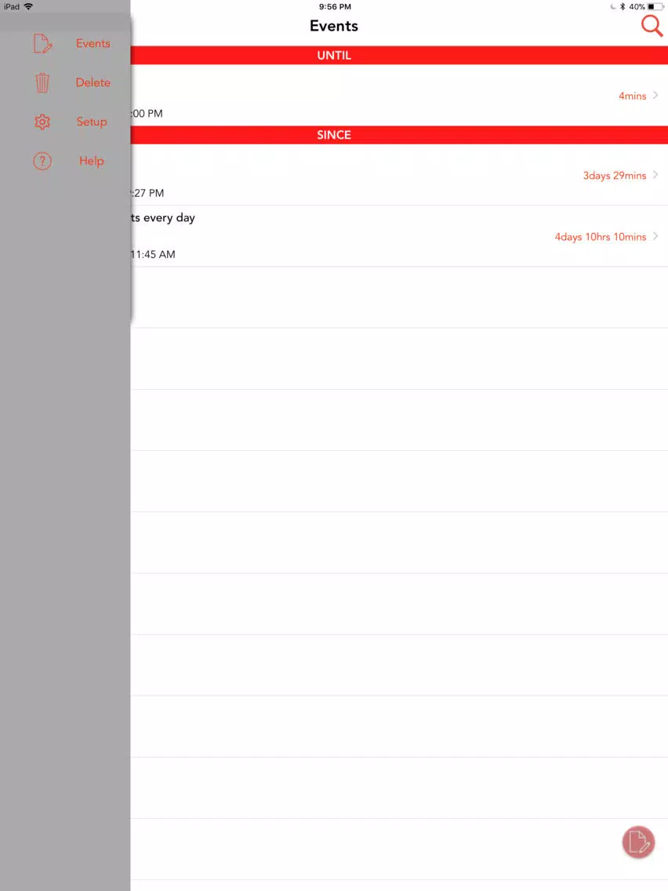Tap the 11:45 AM timestamp
This screenshot has width=668, height=891.
pyautogui.click(x=153, y=255)
